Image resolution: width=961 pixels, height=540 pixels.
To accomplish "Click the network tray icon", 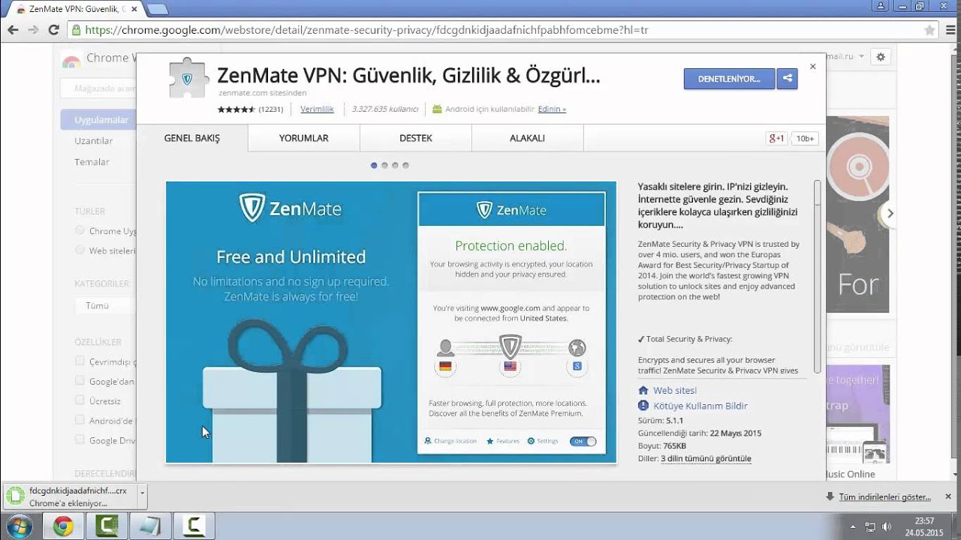I will coord(871,526).
